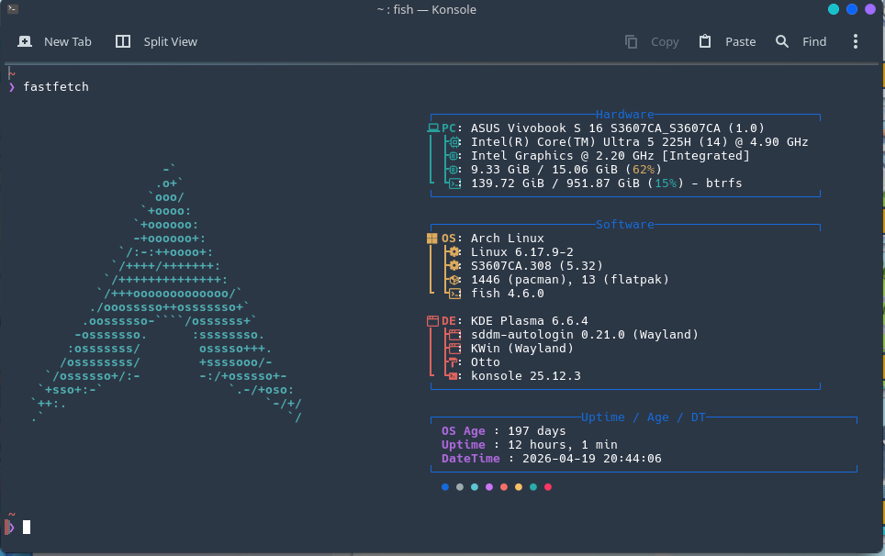Click the Copy label
This screenshot has width=885, height=556.
pos(665,41)
